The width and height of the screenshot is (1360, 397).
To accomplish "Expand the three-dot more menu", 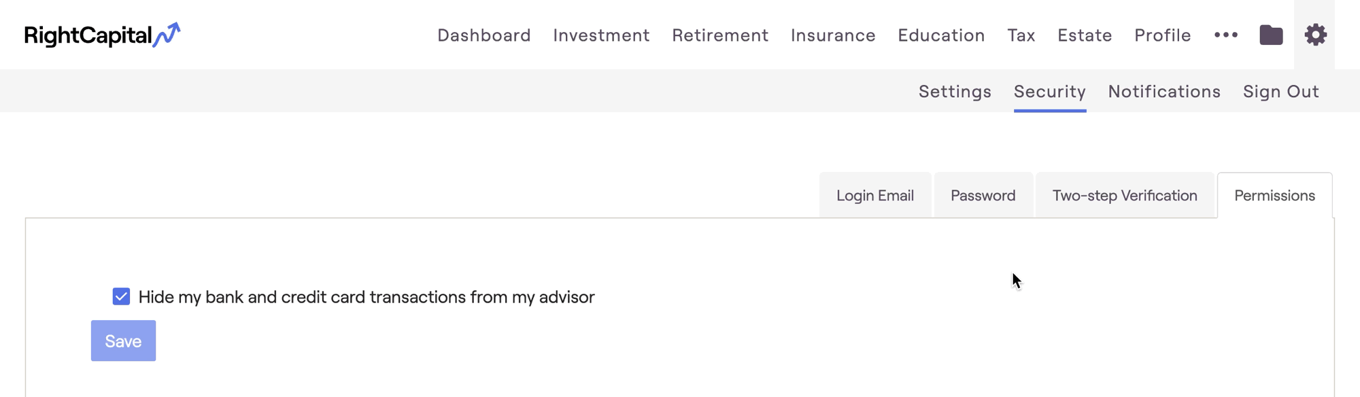I will click(1225, 35).
